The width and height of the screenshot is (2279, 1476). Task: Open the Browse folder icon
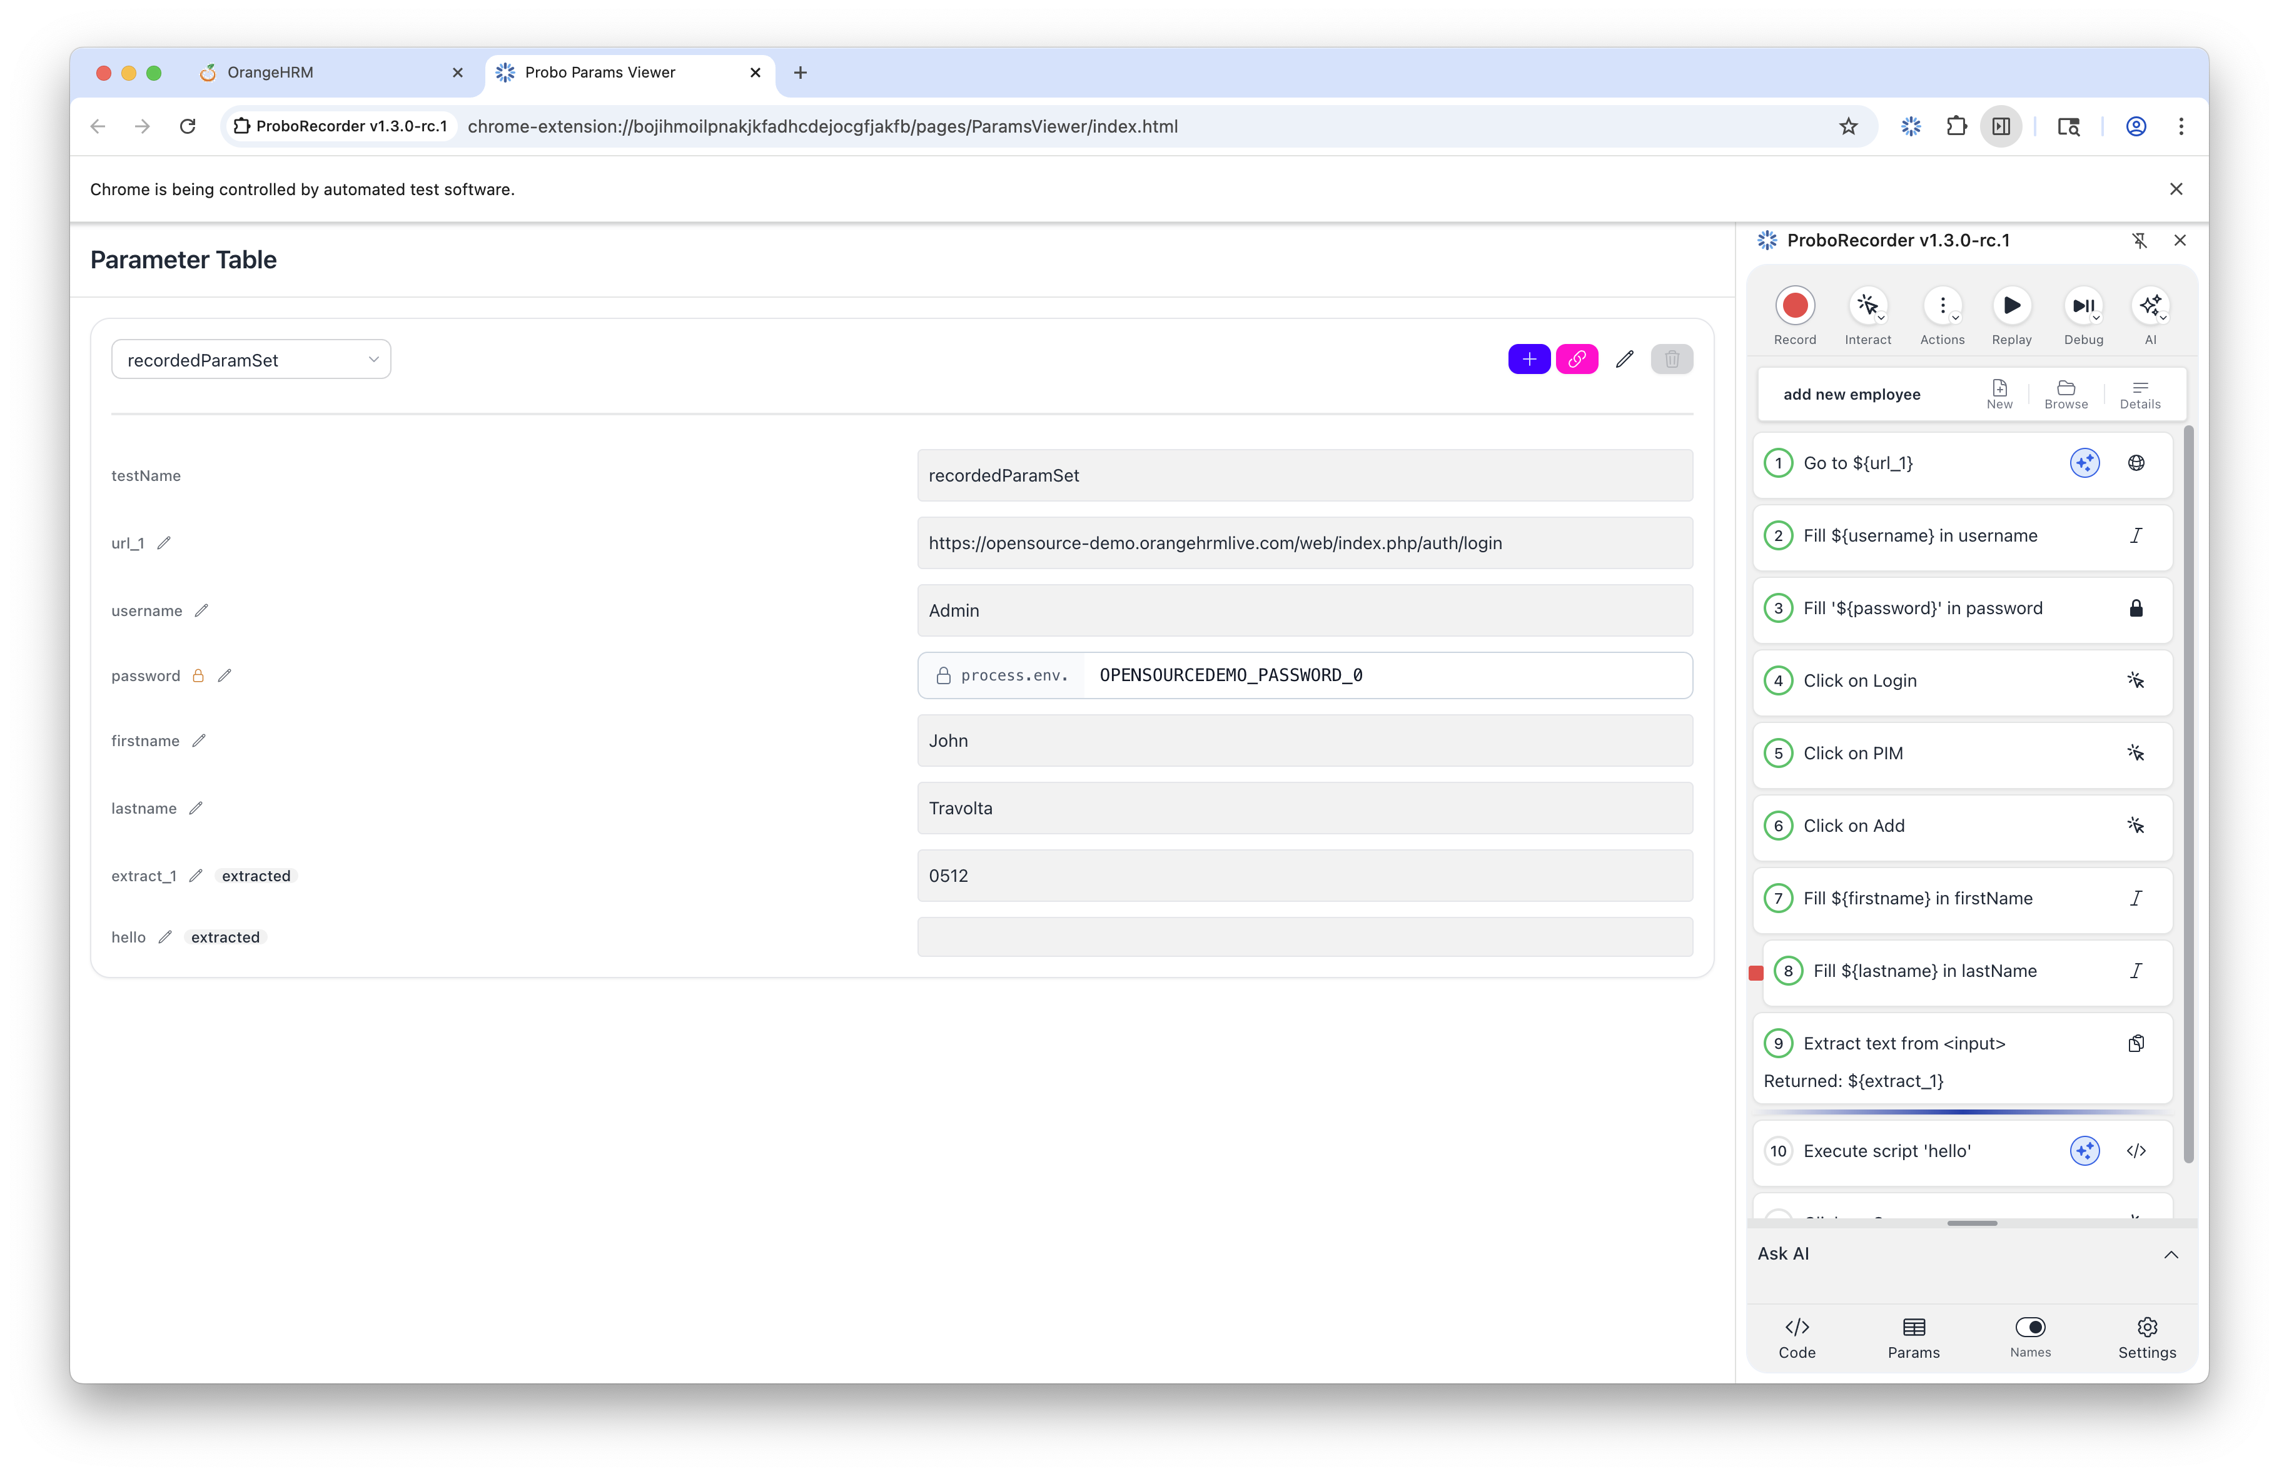[x=2066, y=388]
